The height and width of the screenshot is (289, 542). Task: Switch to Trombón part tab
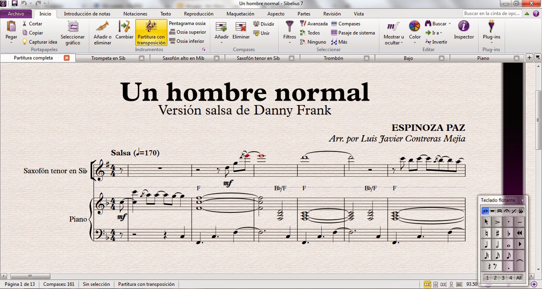(x=333, y=58)
